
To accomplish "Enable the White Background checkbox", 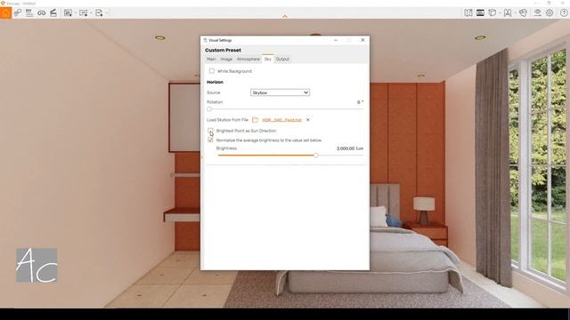I will tap(212, 71).
